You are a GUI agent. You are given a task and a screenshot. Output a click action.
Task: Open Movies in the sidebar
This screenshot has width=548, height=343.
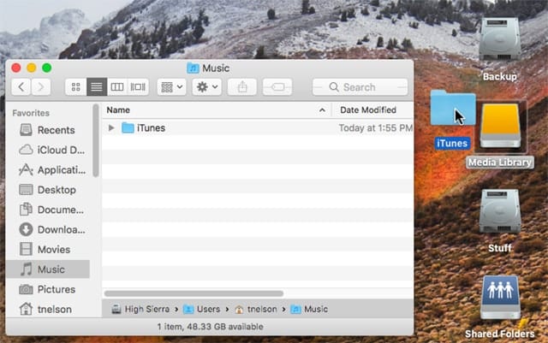click(53, 249)
